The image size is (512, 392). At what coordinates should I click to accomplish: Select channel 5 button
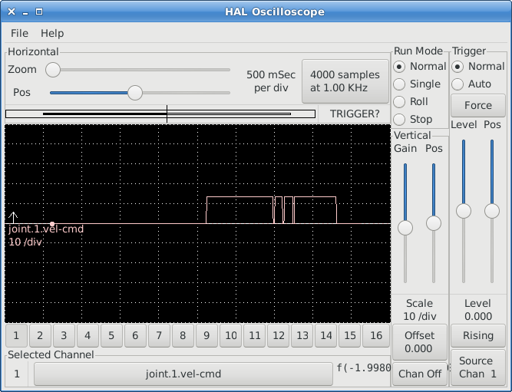(111, 335)
